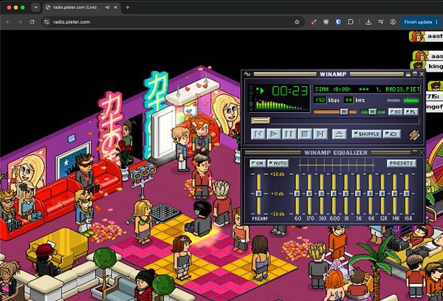
Task: Open the equalizer PRESETS menu
Action: click(402, 163)
